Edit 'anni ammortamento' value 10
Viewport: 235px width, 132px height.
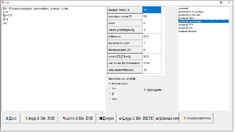[152, 70]
